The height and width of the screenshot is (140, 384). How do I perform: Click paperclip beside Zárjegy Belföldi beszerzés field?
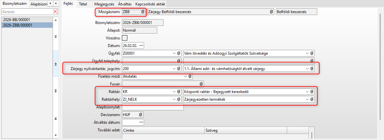(271, 12)
